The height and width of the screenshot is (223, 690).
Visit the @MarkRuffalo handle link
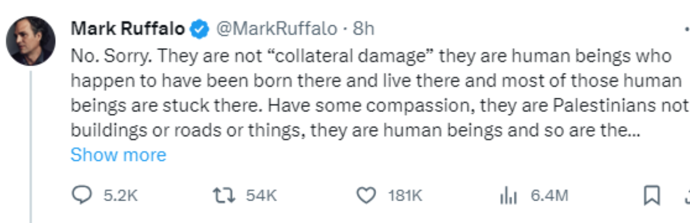(276, 28)
